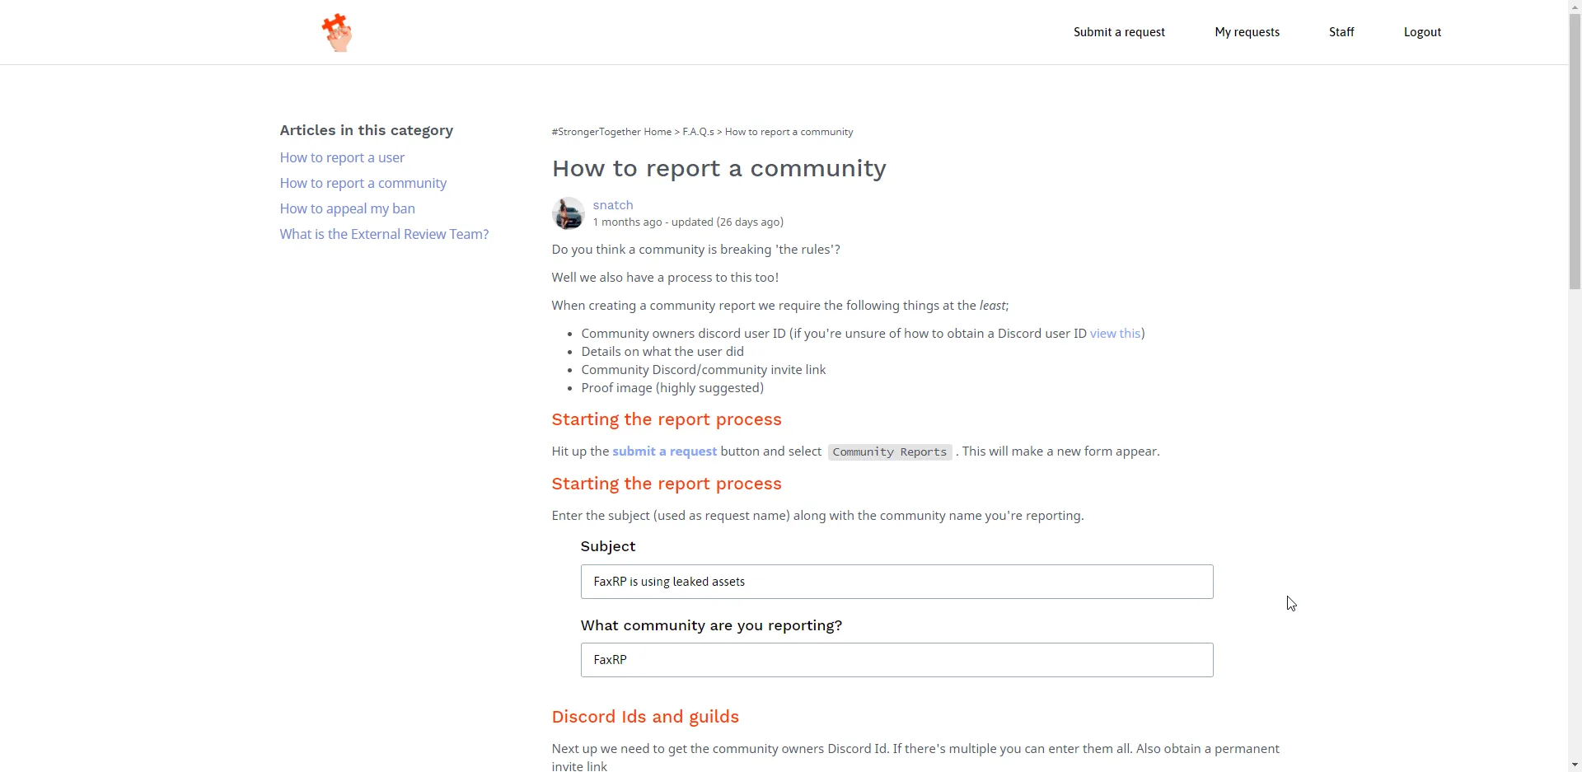Open author snatch's profile link
The height and width of the screenshot is (772, 1582).
coord(612,205)
